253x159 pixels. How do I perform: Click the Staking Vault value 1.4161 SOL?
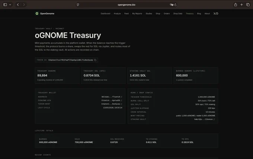(138, 75)
